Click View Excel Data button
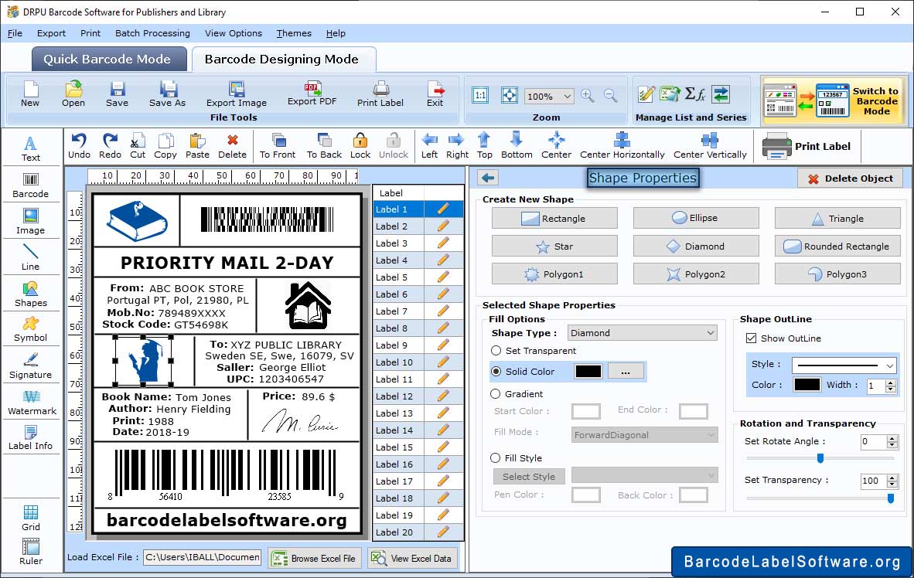914x578 pixels. pos(413,558)
